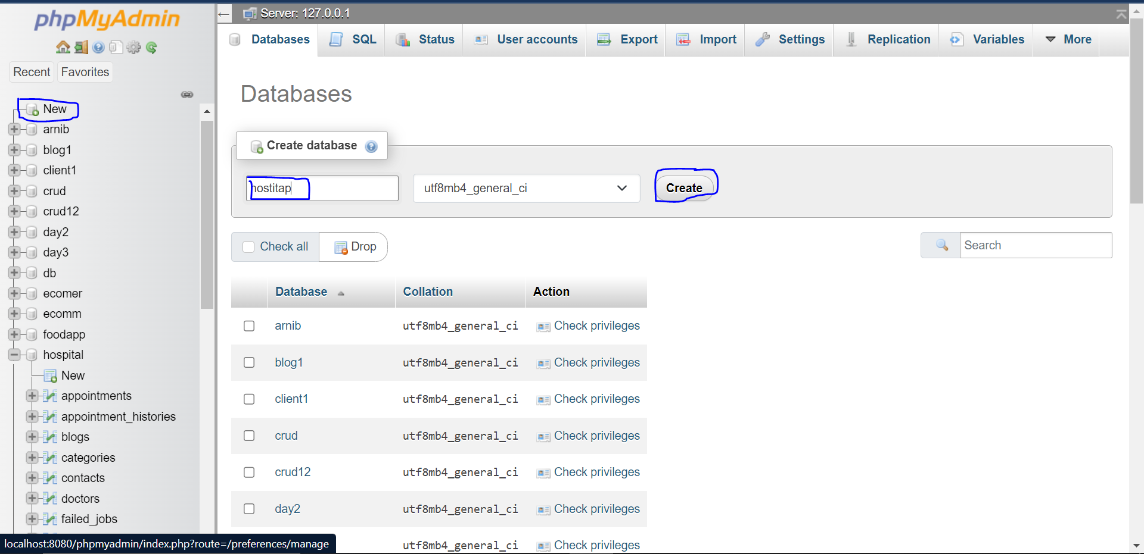The width and height of the screenshot is (1144, 554).
Task: Expand the appointments table node
Action: pos(31,395)
